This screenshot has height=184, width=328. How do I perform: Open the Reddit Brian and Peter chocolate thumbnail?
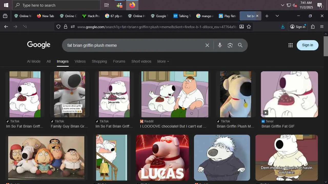point(175,94)
